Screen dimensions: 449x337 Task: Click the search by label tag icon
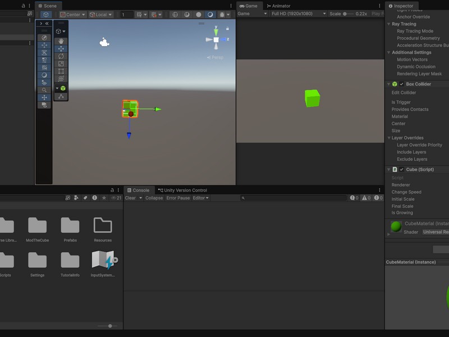pos(85,198)
